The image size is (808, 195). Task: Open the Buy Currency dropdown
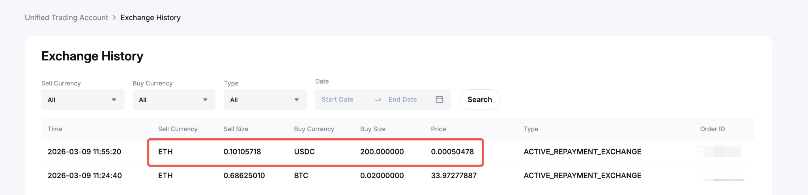(174, 100)
